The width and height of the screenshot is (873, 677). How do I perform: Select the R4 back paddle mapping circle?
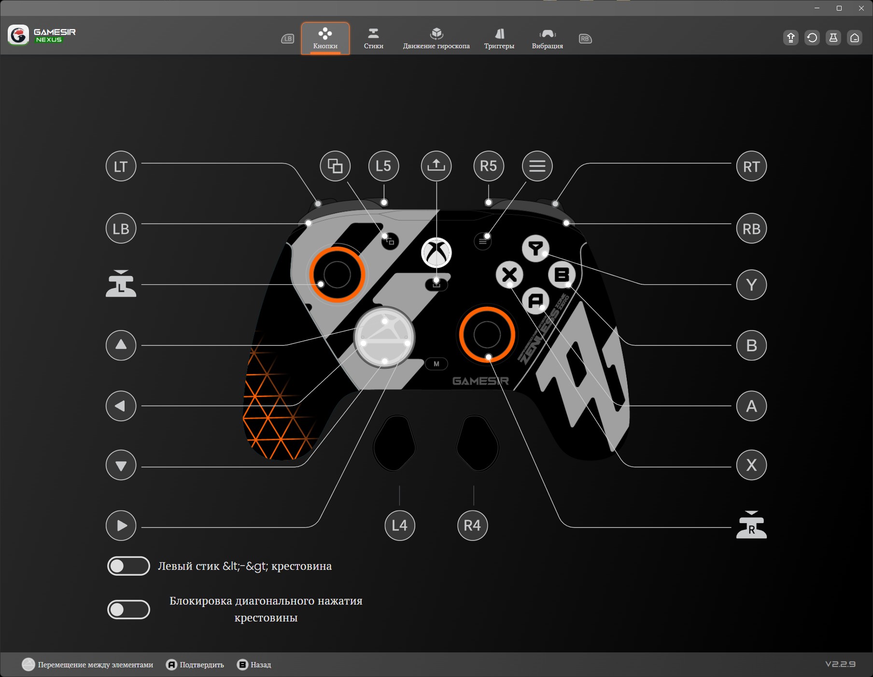(x=472, y=525)
